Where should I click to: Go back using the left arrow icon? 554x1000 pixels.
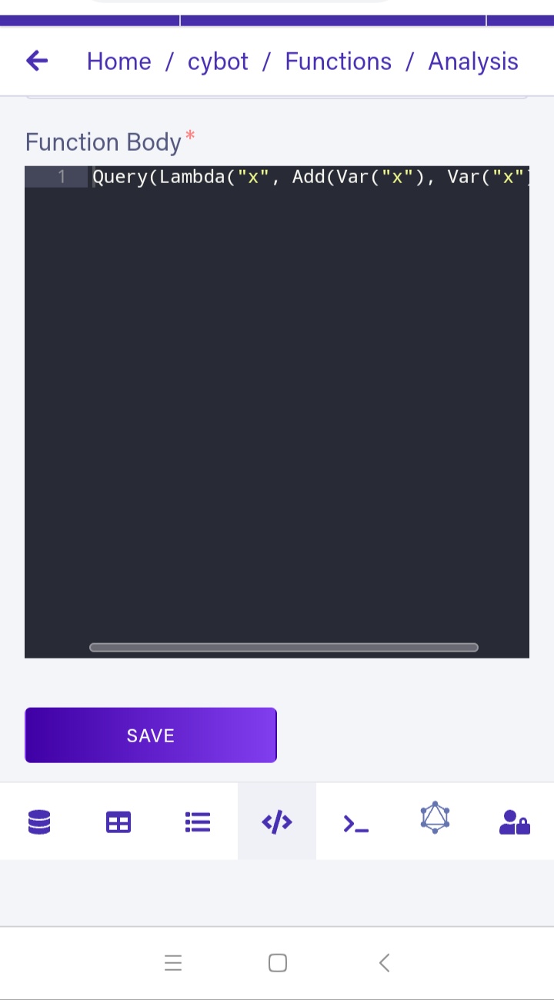click(x=37, y=61)
